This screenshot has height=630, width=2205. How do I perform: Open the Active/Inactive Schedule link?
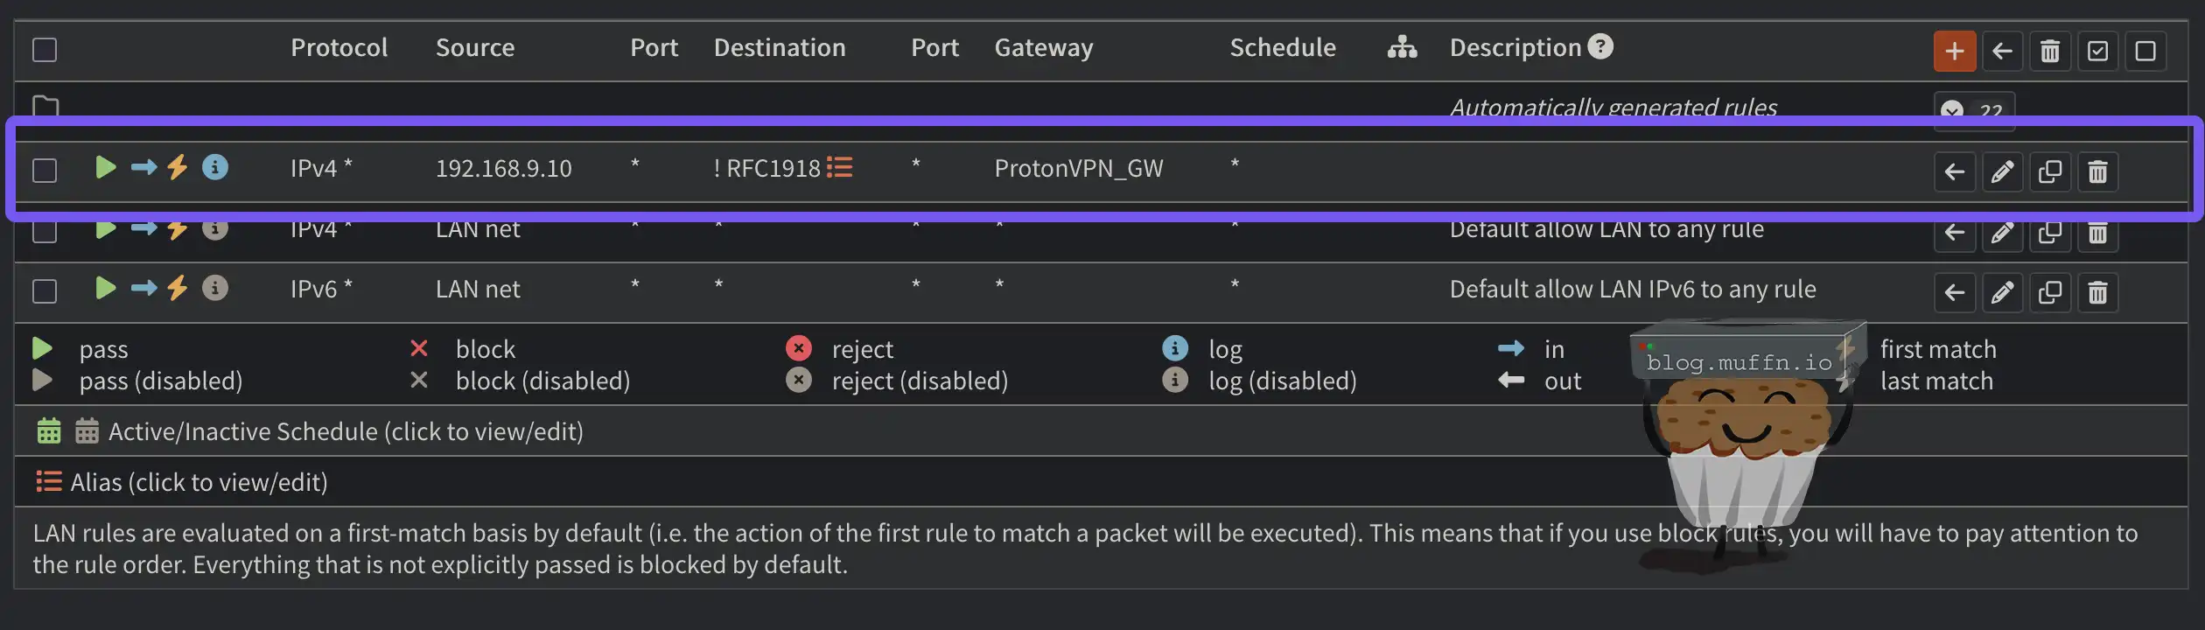tap(345, 431)
